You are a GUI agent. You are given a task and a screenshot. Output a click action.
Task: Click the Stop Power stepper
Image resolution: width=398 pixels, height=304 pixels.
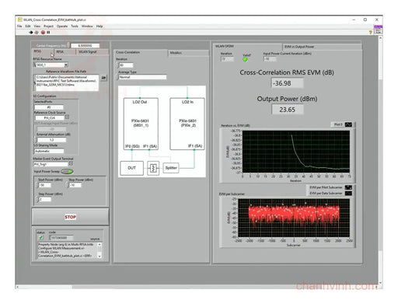(x=68, y=185)
